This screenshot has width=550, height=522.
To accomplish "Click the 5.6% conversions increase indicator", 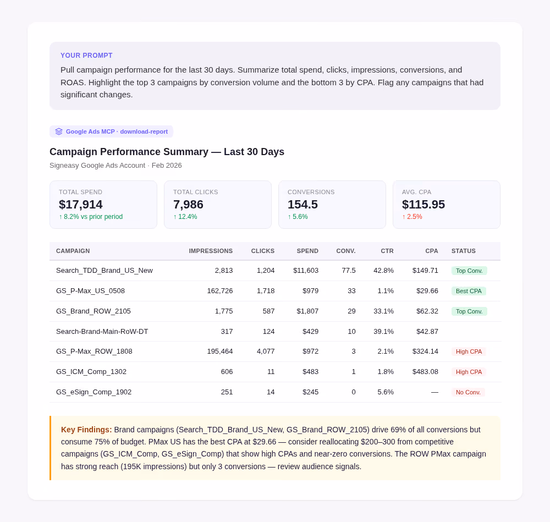I will [298, 217].
